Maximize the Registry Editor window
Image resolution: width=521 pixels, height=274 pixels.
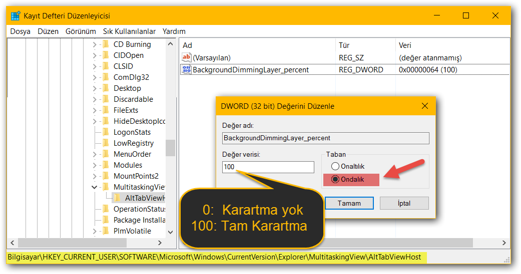pyautogui.click(x=466, y=15)
